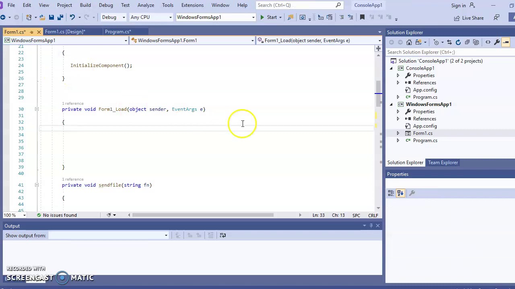Click the Refresh icon in Solution Explorer
This screenshot has width=515, height=289.
(x=458, y=42)
